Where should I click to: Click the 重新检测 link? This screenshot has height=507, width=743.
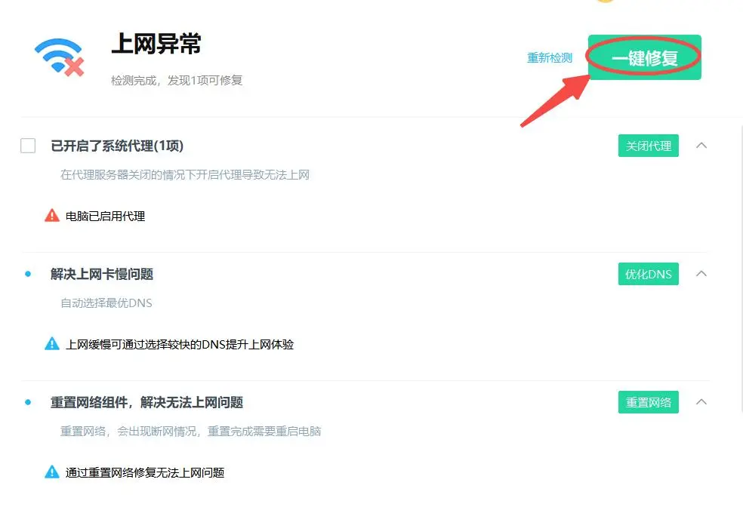point(549,58)
